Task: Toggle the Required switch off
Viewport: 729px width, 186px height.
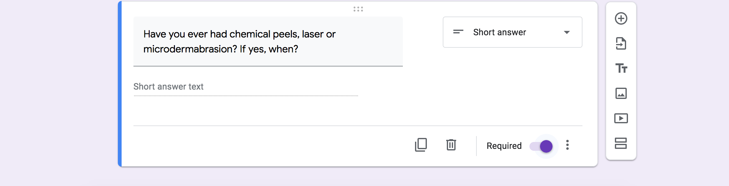Action: pyautogui.click(x=541, y=146)
